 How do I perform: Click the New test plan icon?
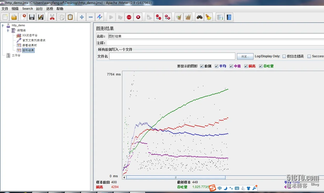pos(5,17)
